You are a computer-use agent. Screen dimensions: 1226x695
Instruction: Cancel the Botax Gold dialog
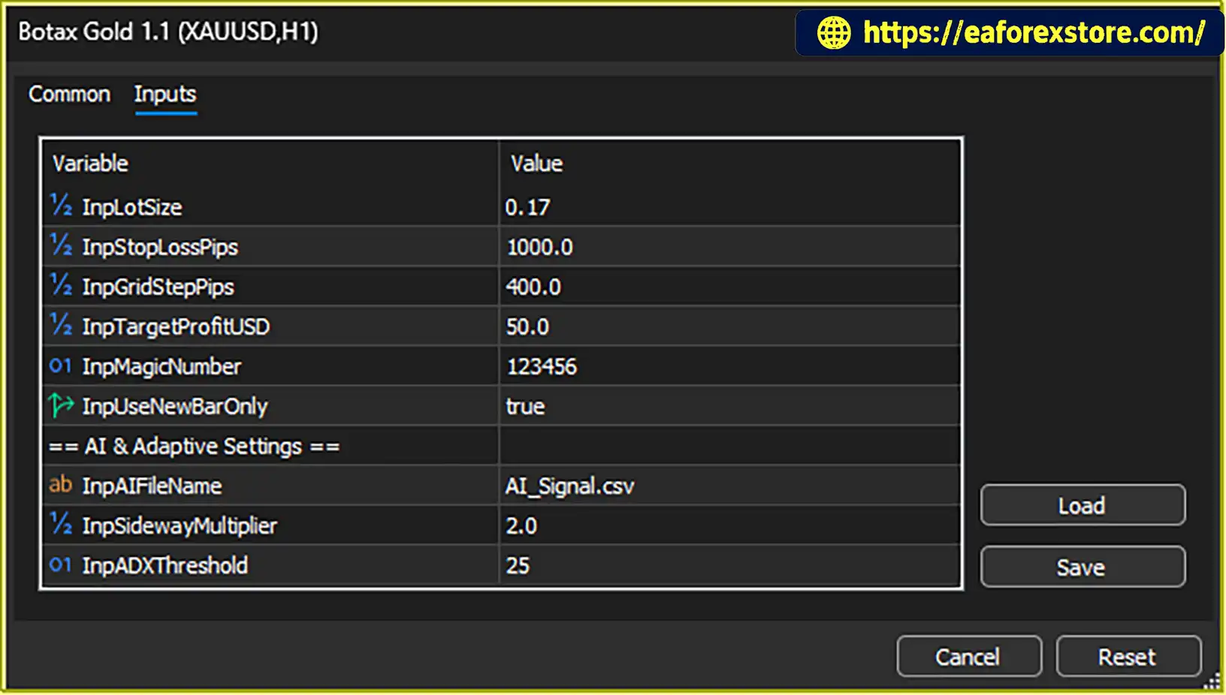coord(969,657)
